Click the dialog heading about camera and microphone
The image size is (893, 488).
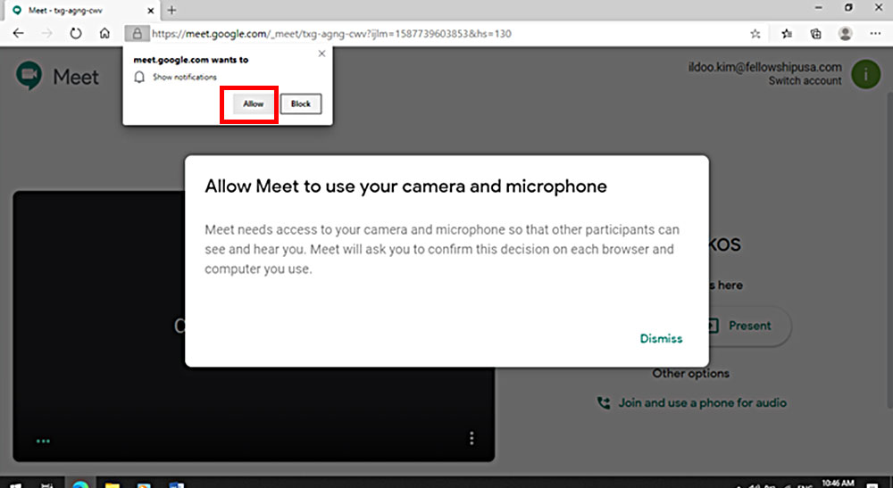[405, 186]
